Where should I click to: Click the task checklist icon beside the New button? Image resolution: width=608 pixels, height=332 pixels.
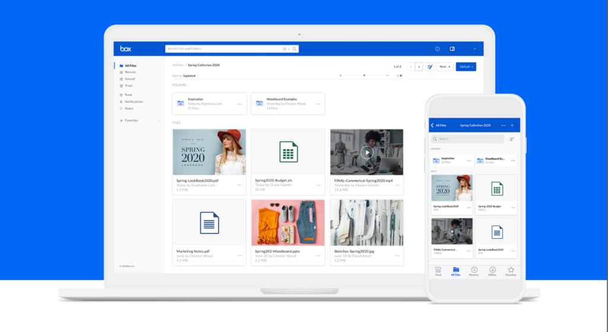point(430,67)
